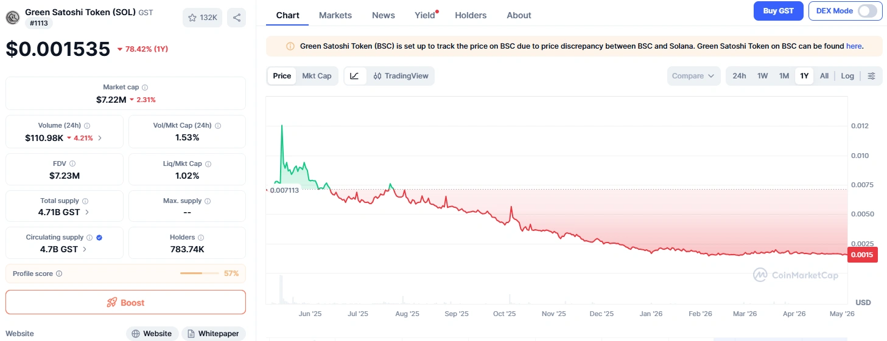
Task: Open the Holders tab
Action: tap(471, 15)
